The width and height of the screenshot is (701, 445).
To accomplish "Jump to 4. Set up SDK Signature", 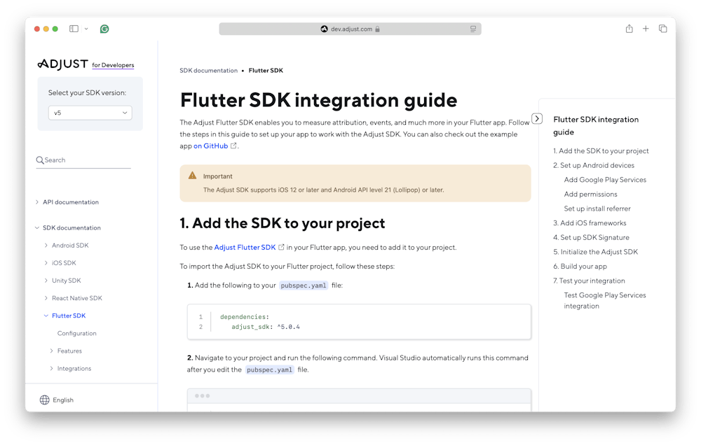I will 591,237.
